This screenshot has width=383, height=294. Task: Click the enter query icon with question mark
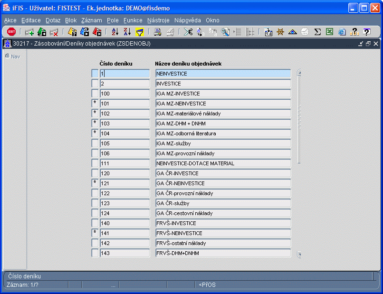point(72,32)
